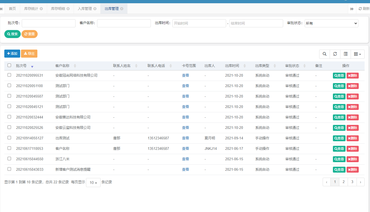Open the column chooser grid dropdown

(357, 54)
